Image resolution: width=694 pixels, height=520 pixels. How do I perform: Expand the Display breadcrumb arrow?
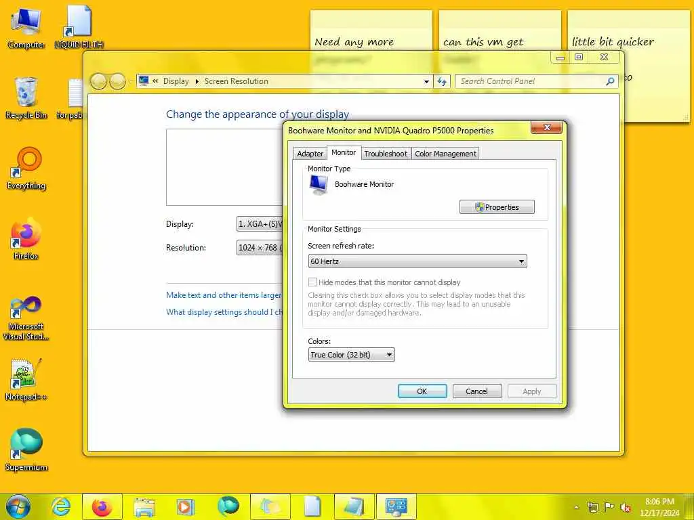pos(197,81)
